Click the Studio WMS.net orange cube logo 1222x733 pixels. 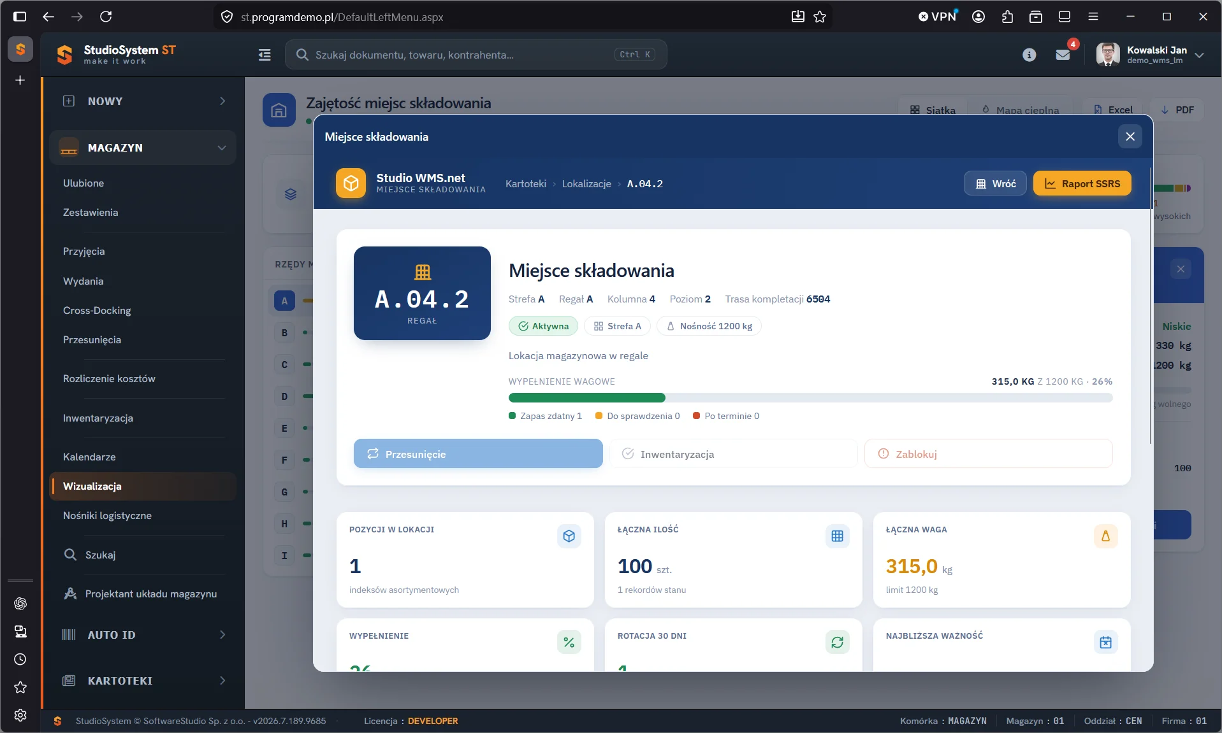351,183
